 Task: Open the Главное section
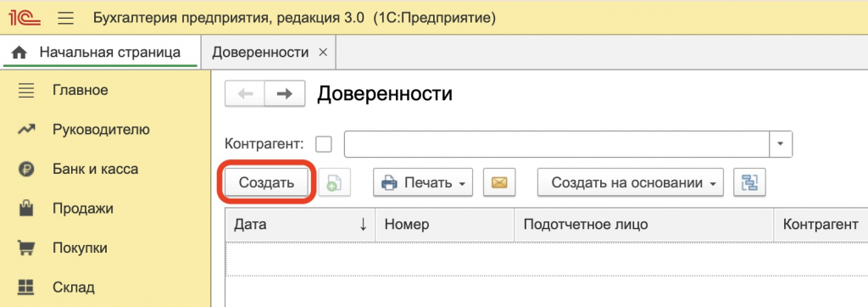81,90
